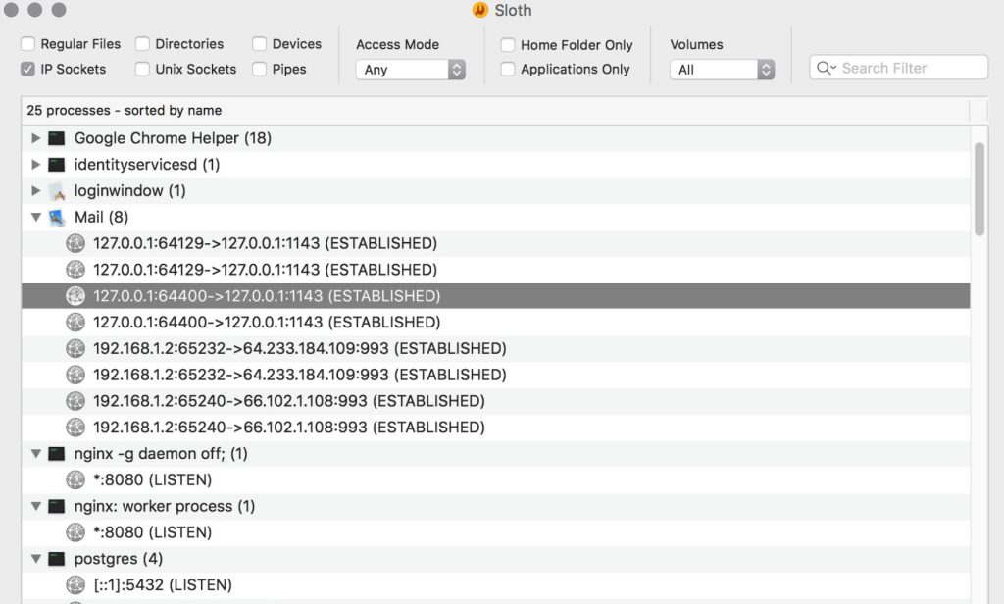Click the terminal icon beside identityservicesd
Viewport: 1004px width, 604px height.
click(56, 165)
